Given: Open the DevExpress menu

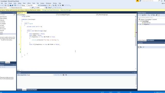Looking at the screenshot, I should pos(48,3).
